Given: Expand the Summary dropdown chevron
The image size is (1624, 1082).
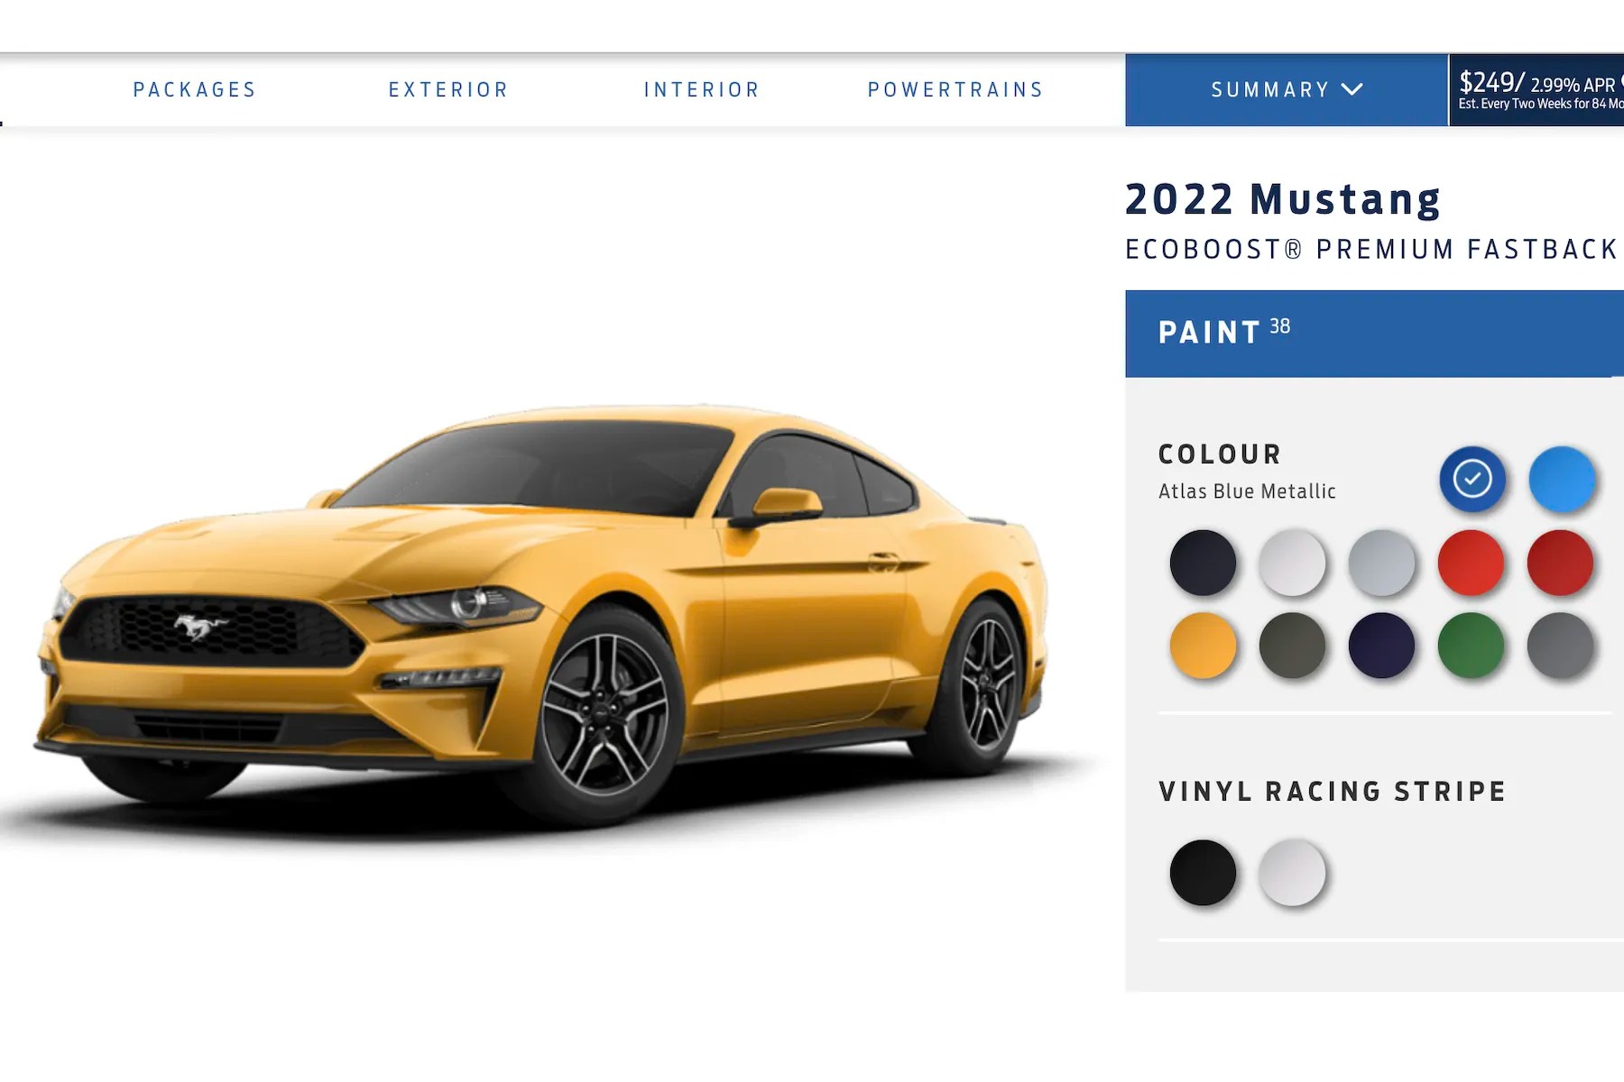Looking at the screenshot, I should (x=1352, y=89).
